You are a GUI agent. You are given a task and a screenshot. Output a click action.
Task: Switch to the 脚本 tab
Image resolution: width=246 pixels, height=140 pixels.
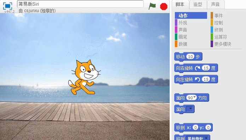[180, 4]
